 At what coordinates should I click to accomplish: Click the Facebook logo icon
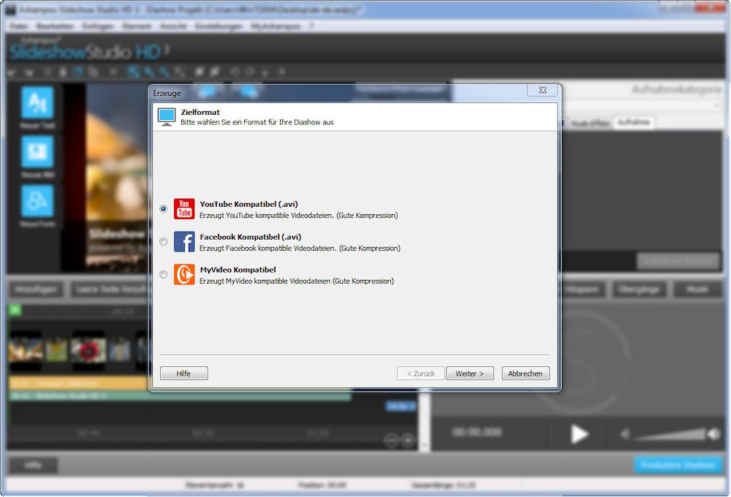pyautogui.click(x=184, y=242)
